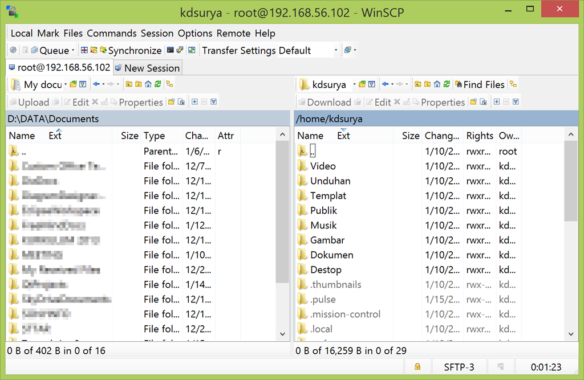Go to local root directory icon
Screen dimensions: 584x380
(139, 84)
